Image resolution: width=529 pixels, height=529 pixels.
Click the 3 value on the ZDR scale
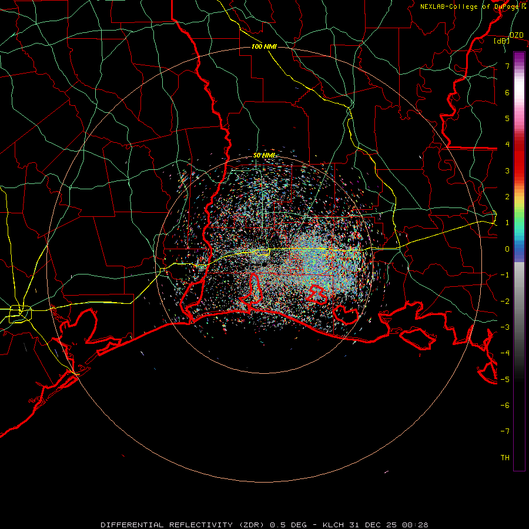pos(507,170)
